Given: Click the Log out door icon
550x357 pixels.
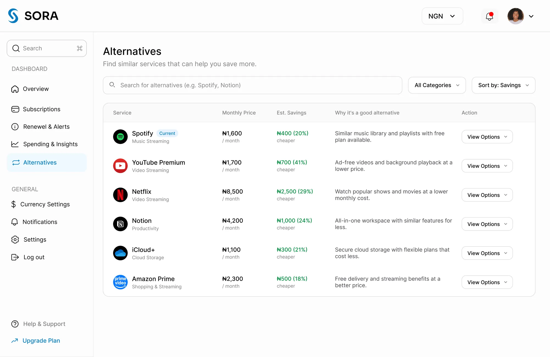Looking at the screenshot, I should point(15,257).
